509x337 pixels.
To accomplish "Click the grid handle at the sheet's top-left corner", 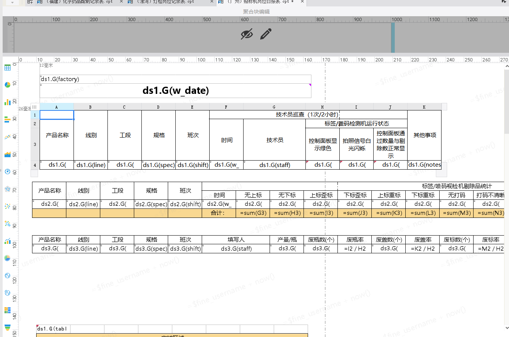I will pyautogui.click(x=35, y=107).
